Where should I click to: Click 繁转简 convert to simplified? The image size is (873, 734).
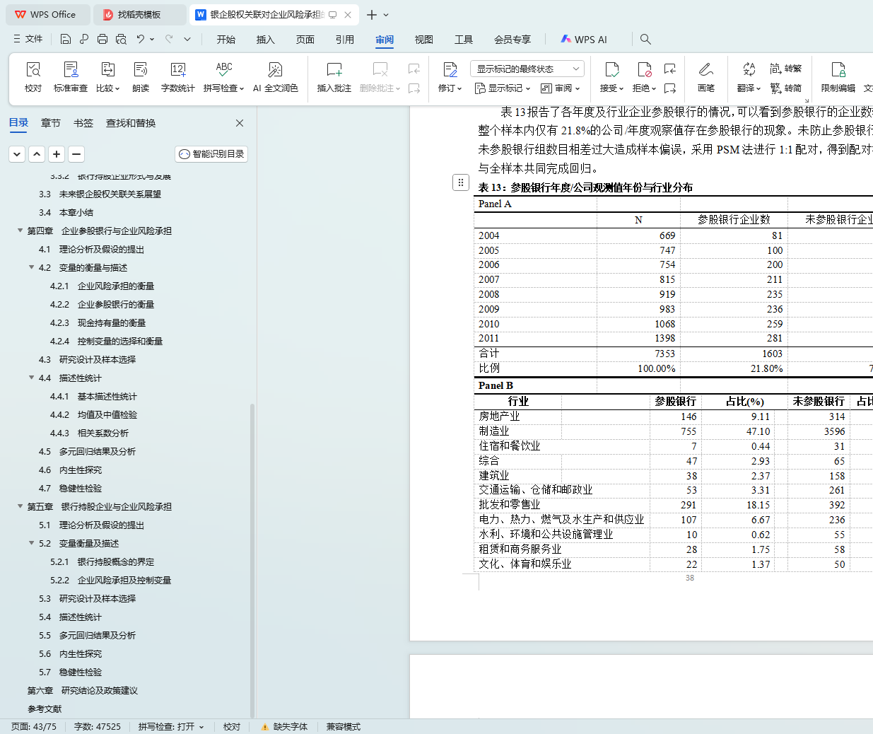tap(785, 88)
